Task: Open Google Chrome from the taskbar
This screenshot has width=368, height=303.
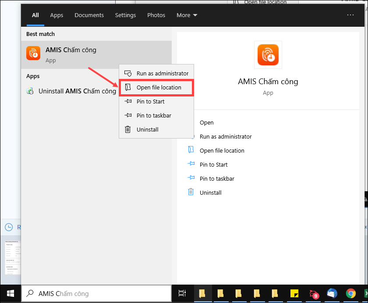Action: coord(350,293)
